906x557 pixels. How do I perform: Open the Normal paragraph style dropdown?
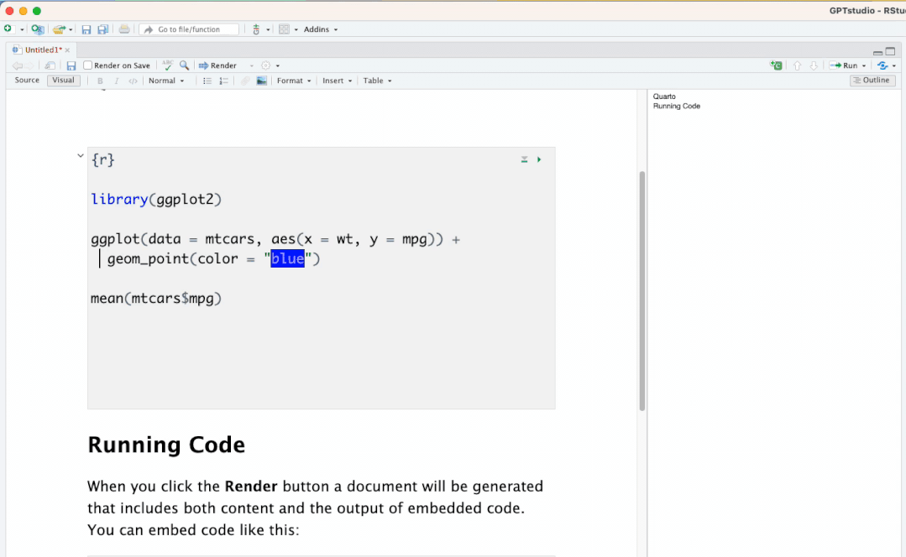click(165, 81)
